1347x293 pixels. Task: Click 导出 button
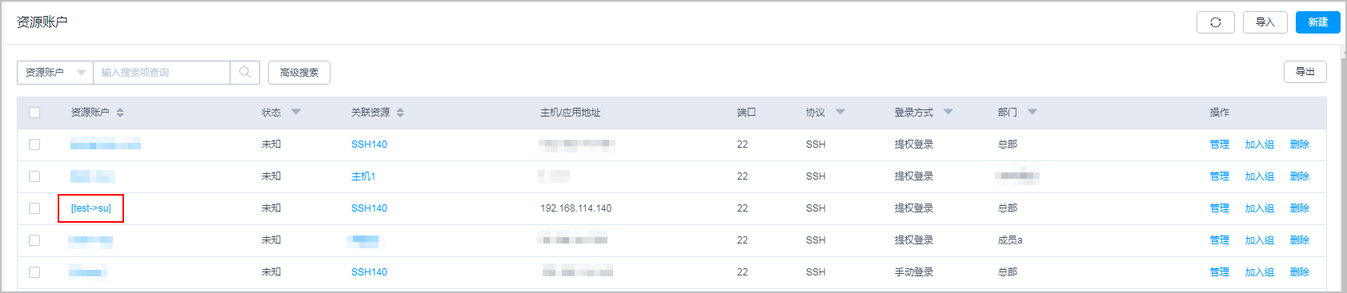[1305, 72]
